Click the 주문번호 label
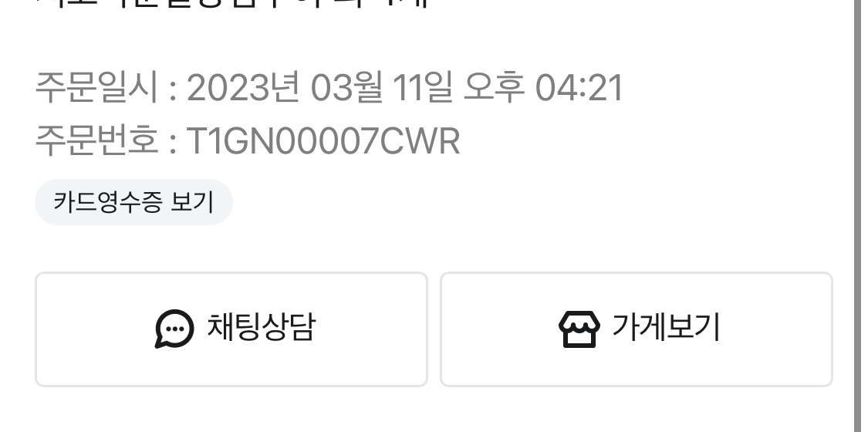Screen dimensions: 868x432 coord(96,140)
